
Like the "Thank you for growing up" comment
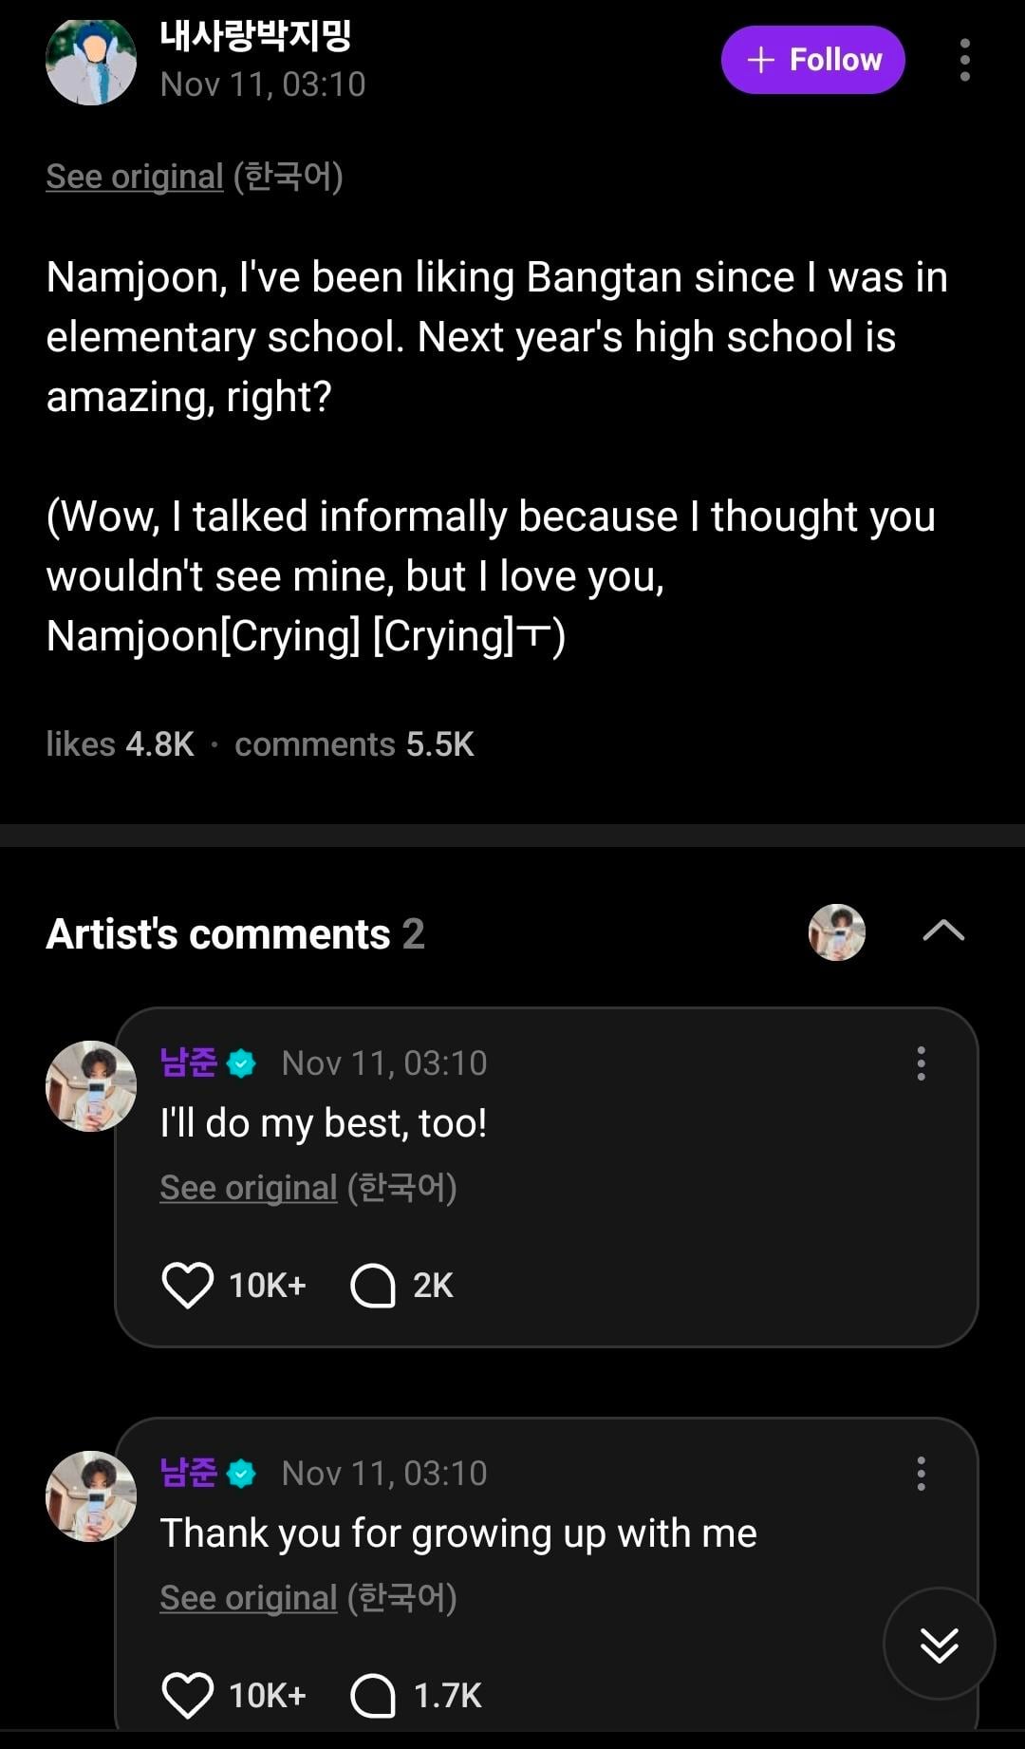pyautogui.click(x=188, y=1695)
